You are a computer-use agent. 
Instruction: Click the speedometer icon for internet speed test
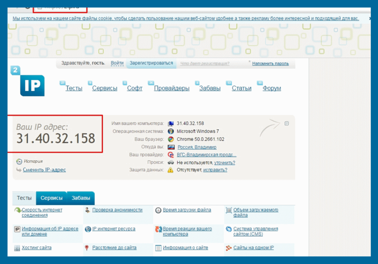click(17, 210)
